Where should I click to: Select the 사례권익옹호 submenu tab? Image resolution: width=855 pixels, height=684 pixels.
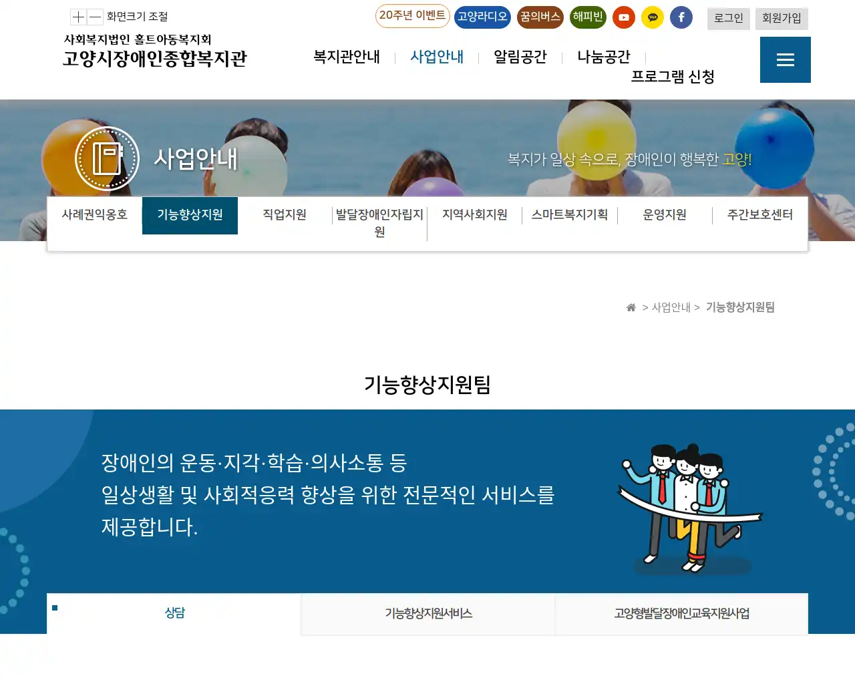click(95, 215)
